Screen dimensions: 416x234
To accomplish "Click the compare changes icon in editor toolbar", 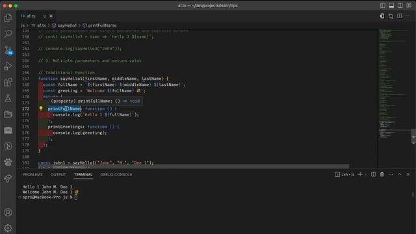I will (391, 16).
